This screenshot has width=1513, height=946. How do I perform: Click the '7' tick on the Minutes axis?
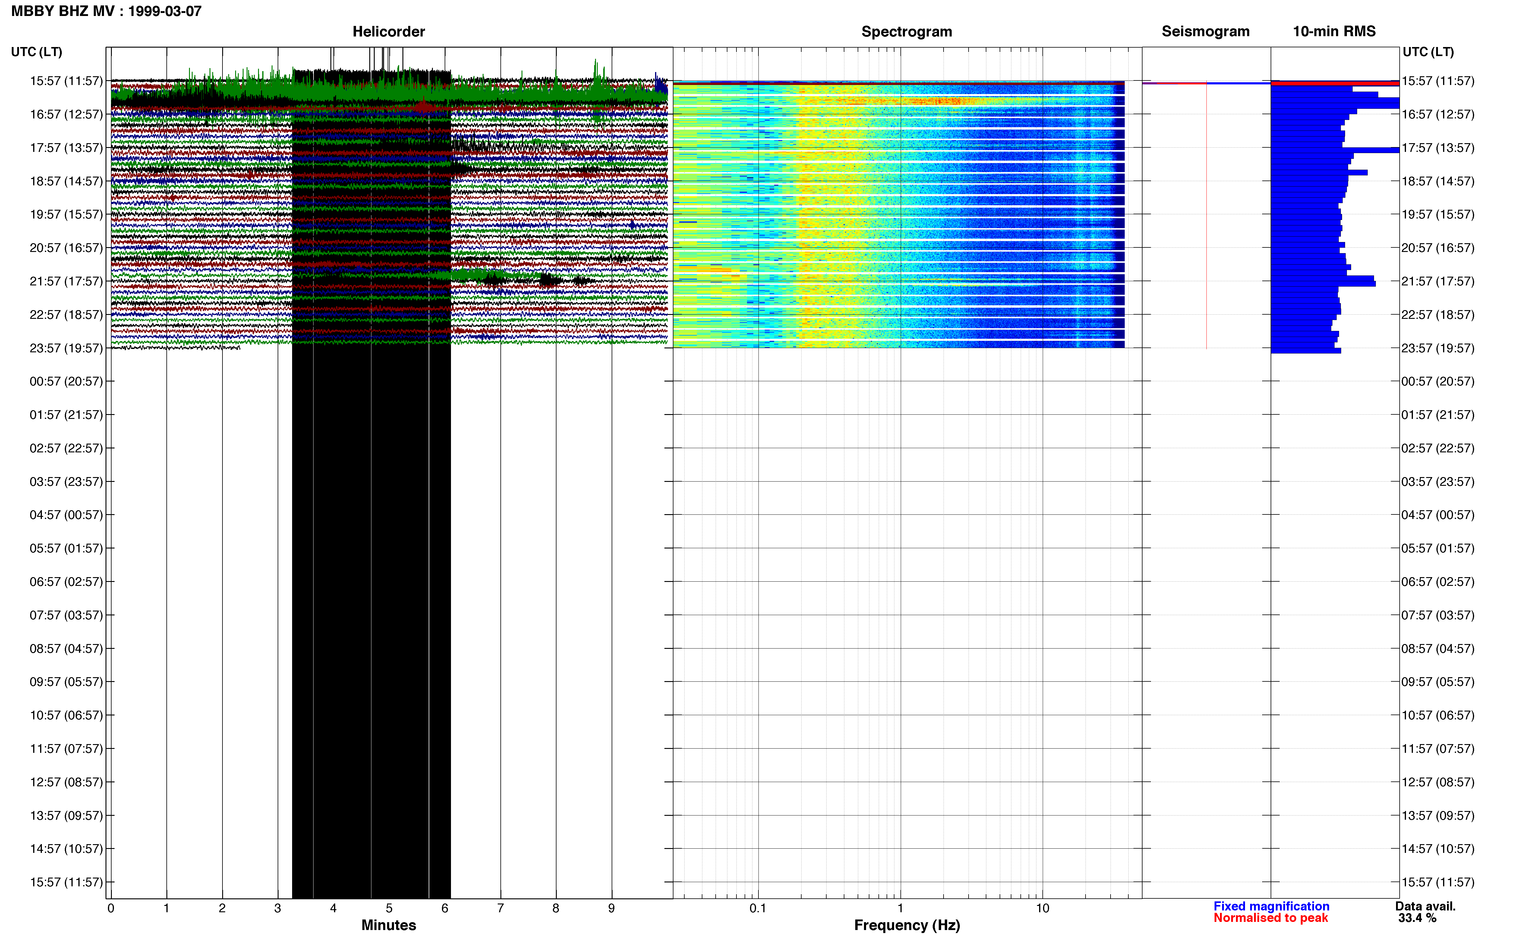[501, 908]
